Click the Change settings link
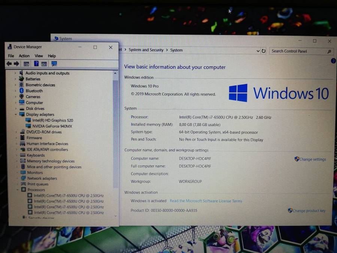Screen dimensions: 337x253 (x=313, y=159)
